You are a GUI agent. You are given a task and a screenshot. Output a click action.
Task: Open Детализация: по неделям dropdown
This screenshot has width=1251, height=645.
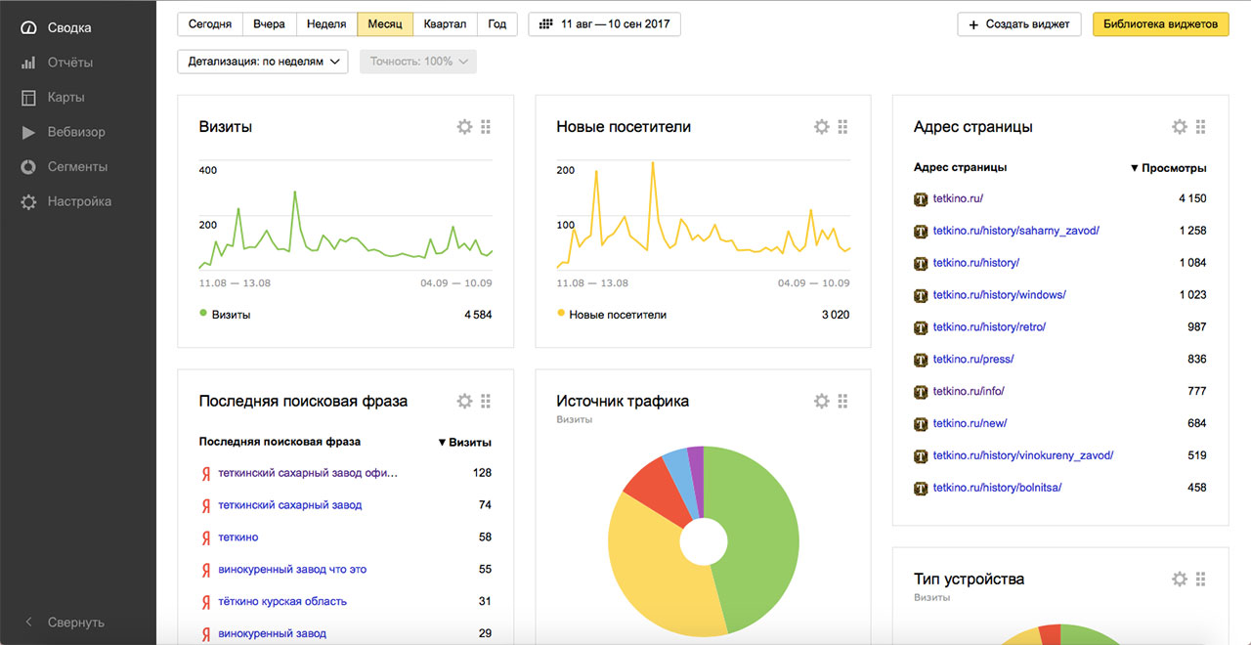(x=263, y=61)
